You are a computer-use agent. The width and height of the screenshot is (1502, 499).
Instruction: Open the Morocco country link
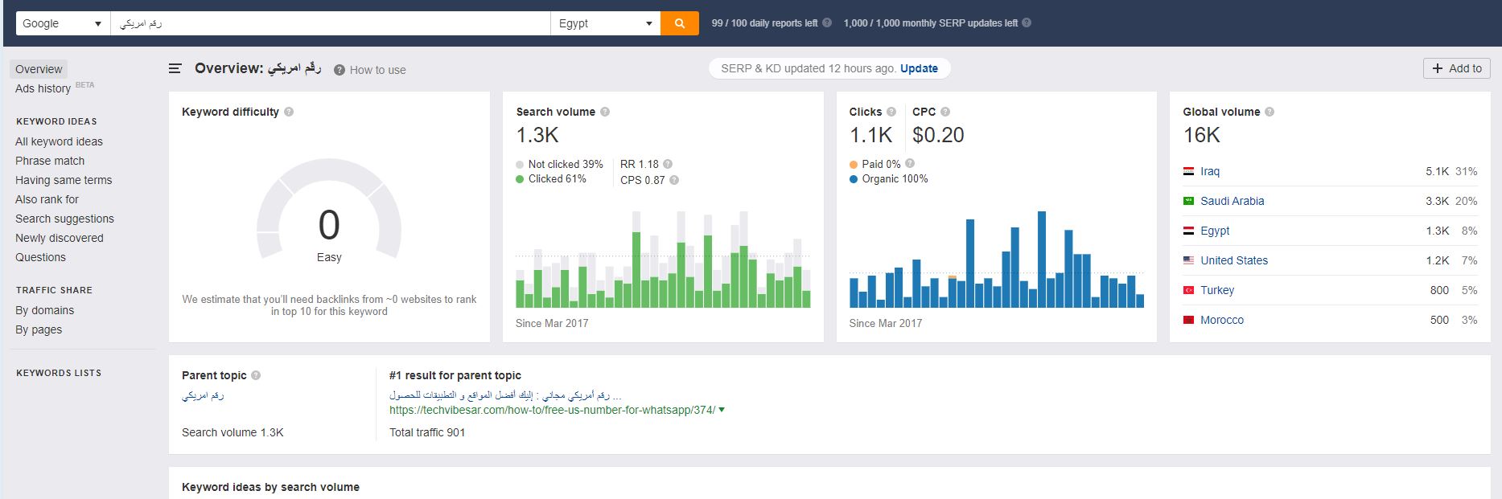click(x=1222, y=320)
